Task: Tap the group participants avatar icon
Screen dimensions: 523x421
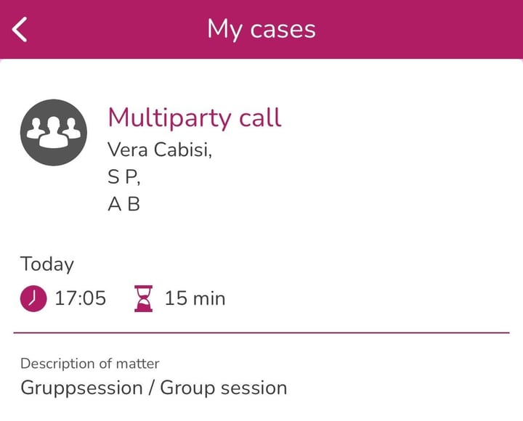Action: click(x=54, y=132)
